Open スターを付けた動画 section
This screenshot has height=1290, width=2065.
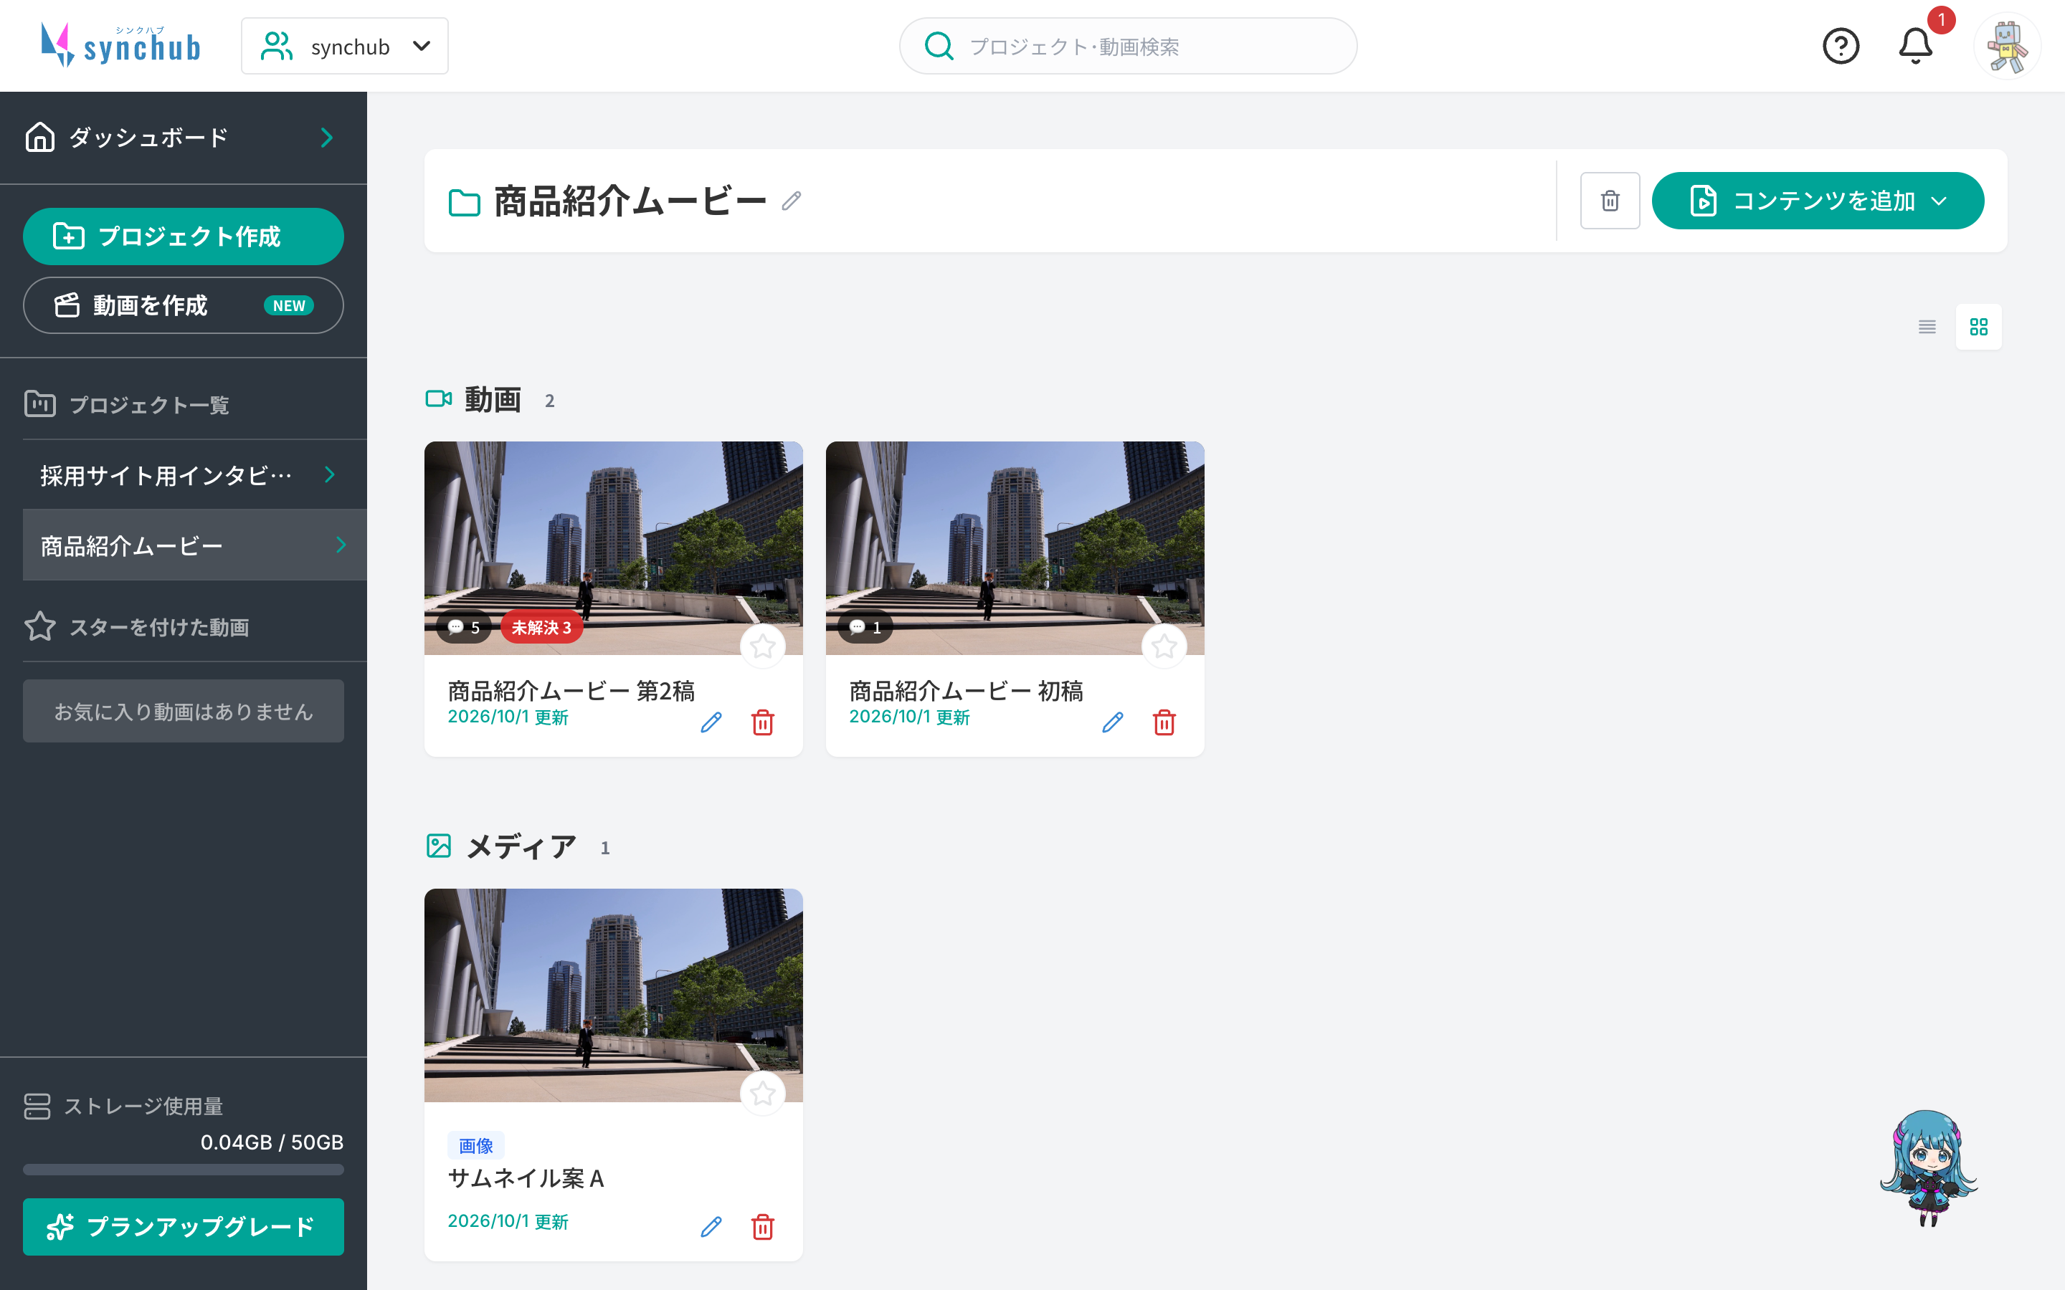pyautogui.click(x=136, y=627)
